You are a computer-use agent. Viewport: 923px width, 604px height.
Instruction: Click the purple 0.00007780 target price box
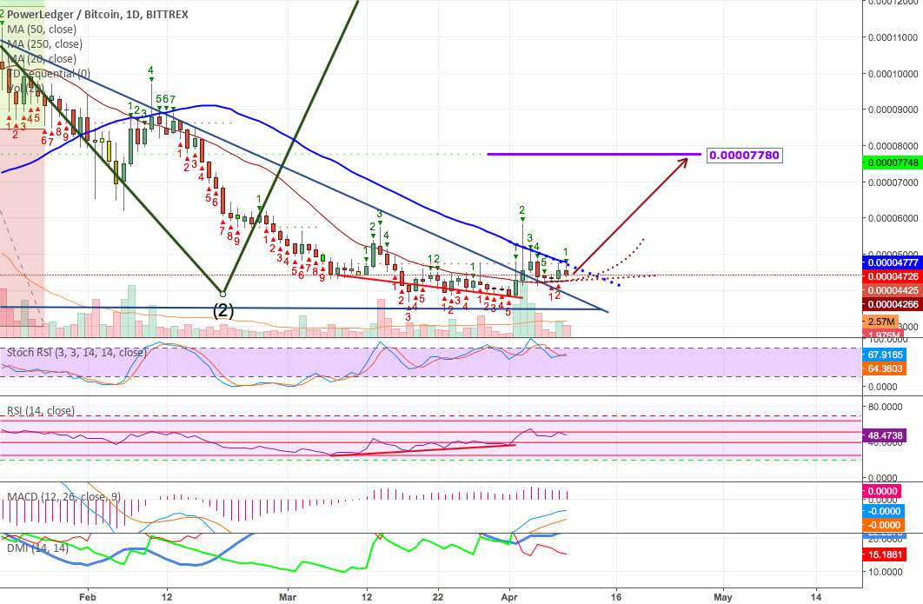[745, 156]
